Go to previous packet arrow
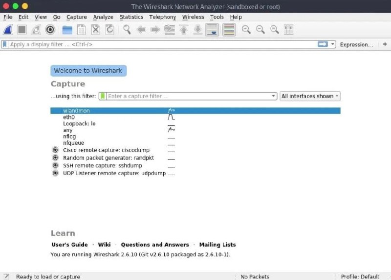This screenshot has height=280, width=391. (141, 30)
